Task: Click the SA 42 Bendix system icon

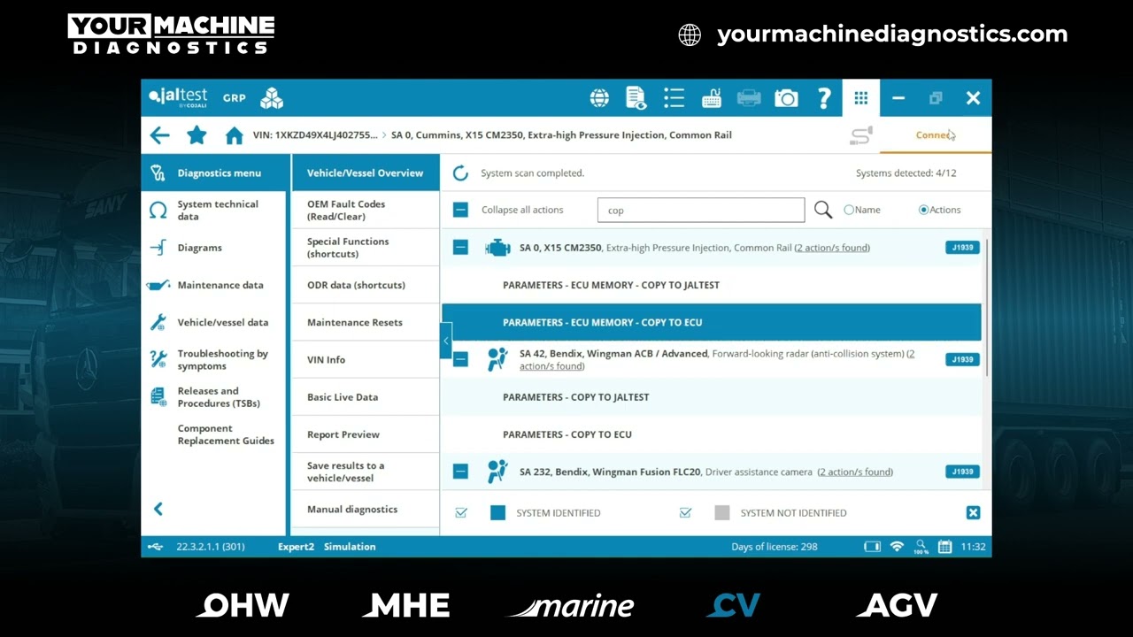Action: pyautogui.click(x=497, y=359)
